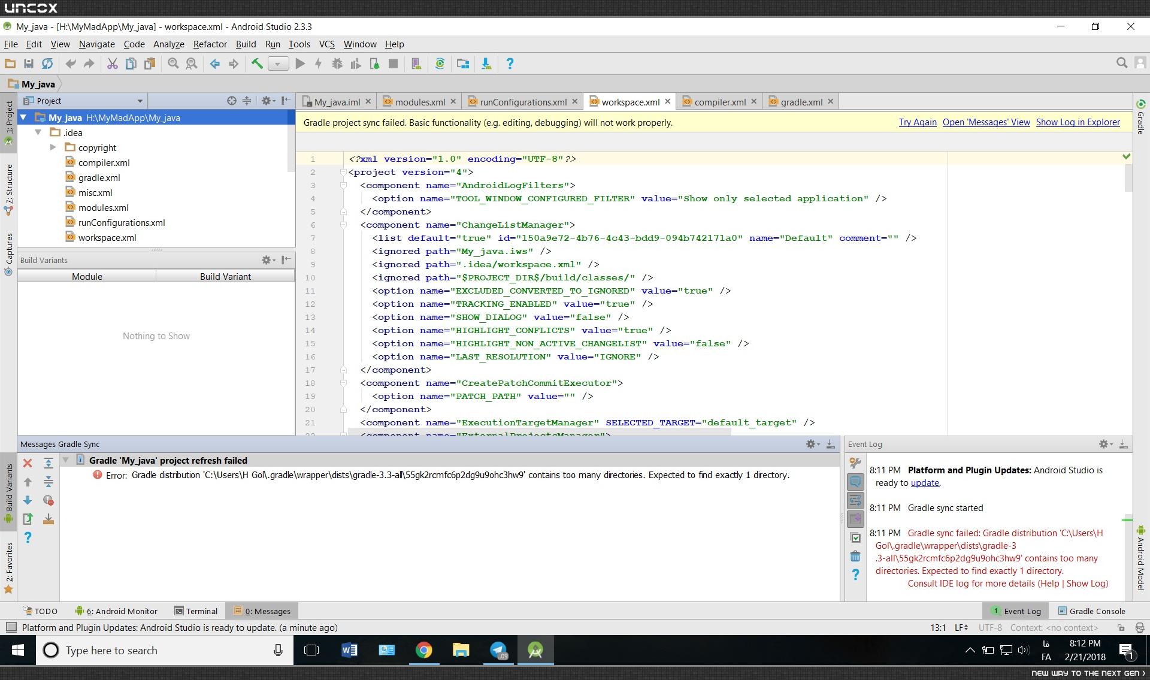The width and height of the screenshot is (1150, 680).
Task: Toggle the Gradle side panel tab
Action: click(1141, 116)
